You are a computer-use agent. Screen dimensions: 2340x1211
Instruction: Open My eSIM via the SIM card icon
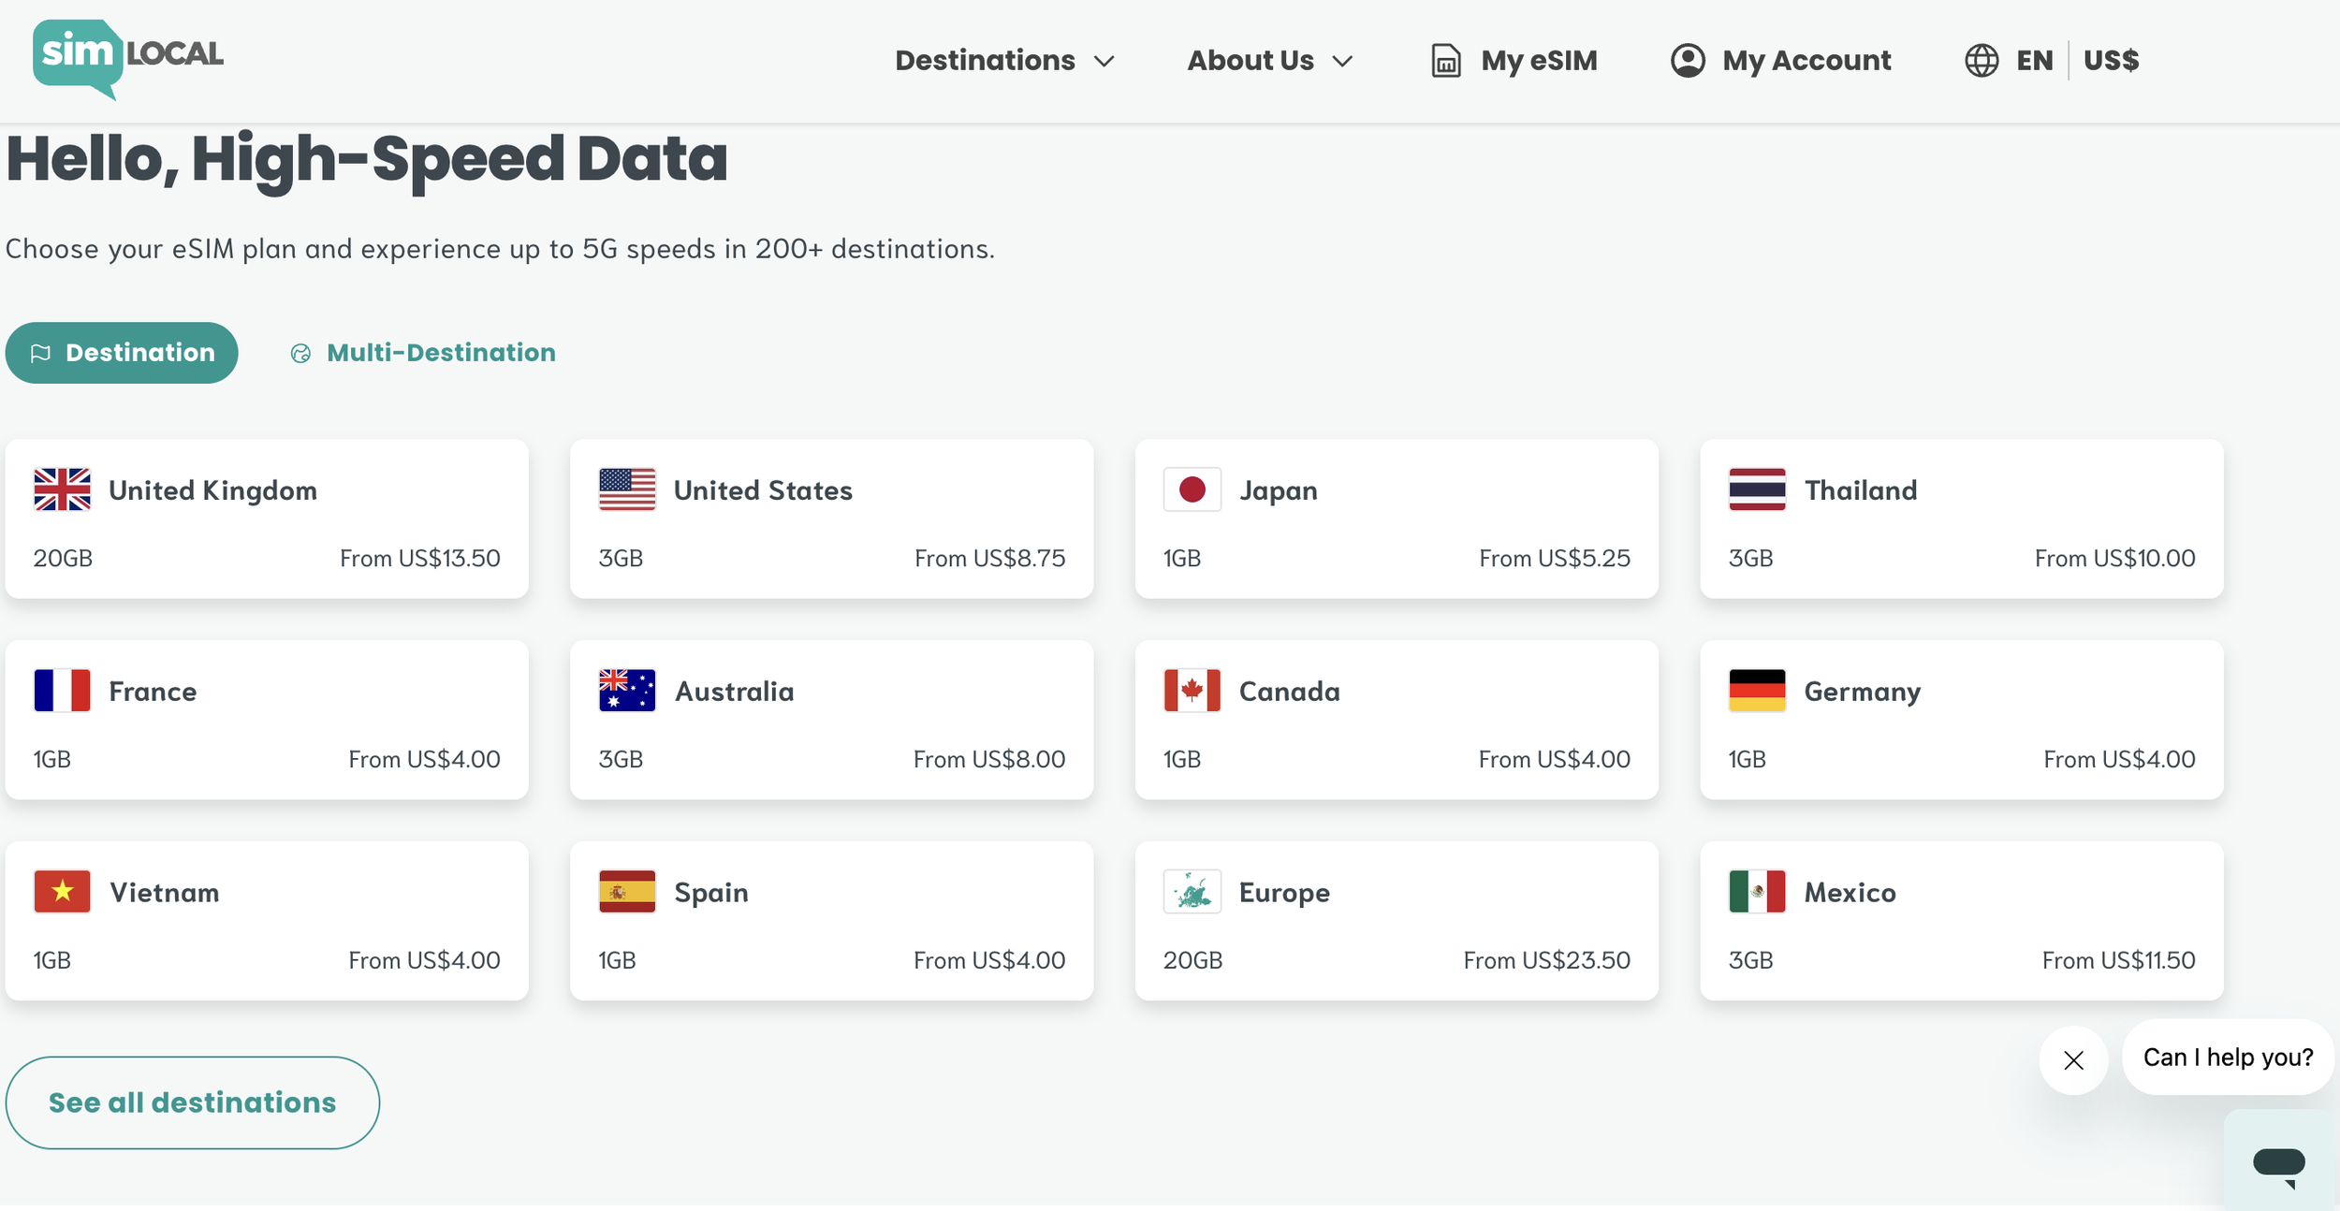[x=1444, y=59]
